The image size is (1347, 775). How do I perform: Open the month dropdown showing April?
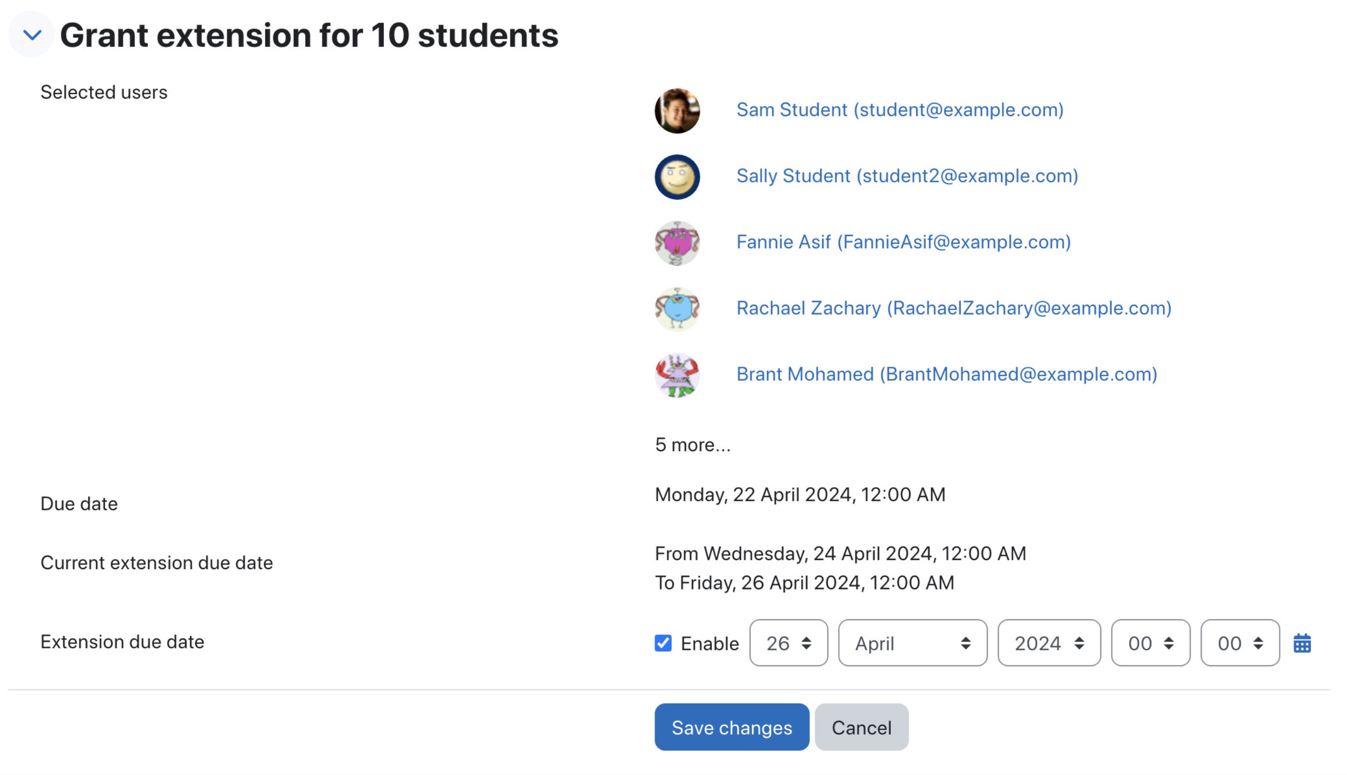coord(913,643)
